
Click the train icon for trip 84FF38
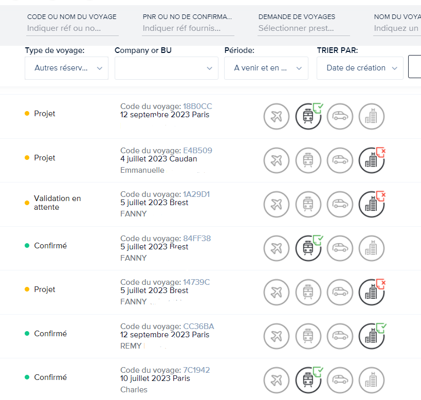point(308,248)
